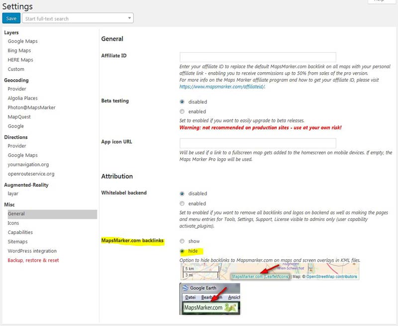Image resolution: width=398 pixels, height=326 pixels.
Task: Select Photon@MapsMarker in the sidebar
Action: tap(31, 108)
